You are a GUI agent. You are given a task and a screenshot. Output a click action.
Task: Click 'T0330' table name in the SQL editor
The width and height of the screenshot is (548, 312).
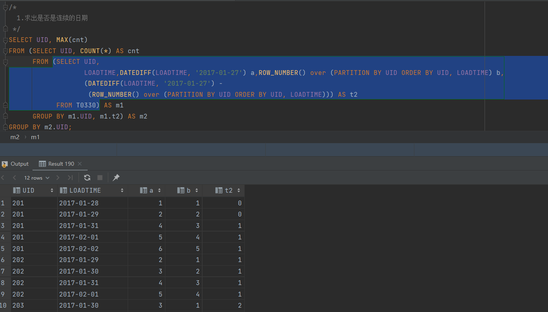pos(86,105)
